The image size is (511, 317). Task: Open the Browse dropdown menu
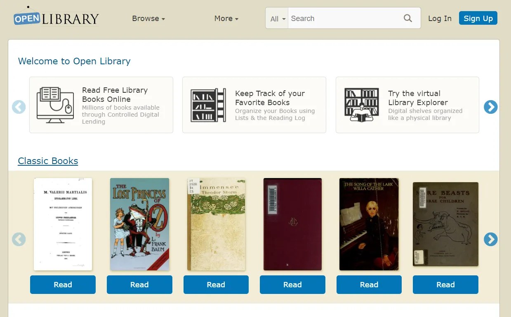point(148,19)
